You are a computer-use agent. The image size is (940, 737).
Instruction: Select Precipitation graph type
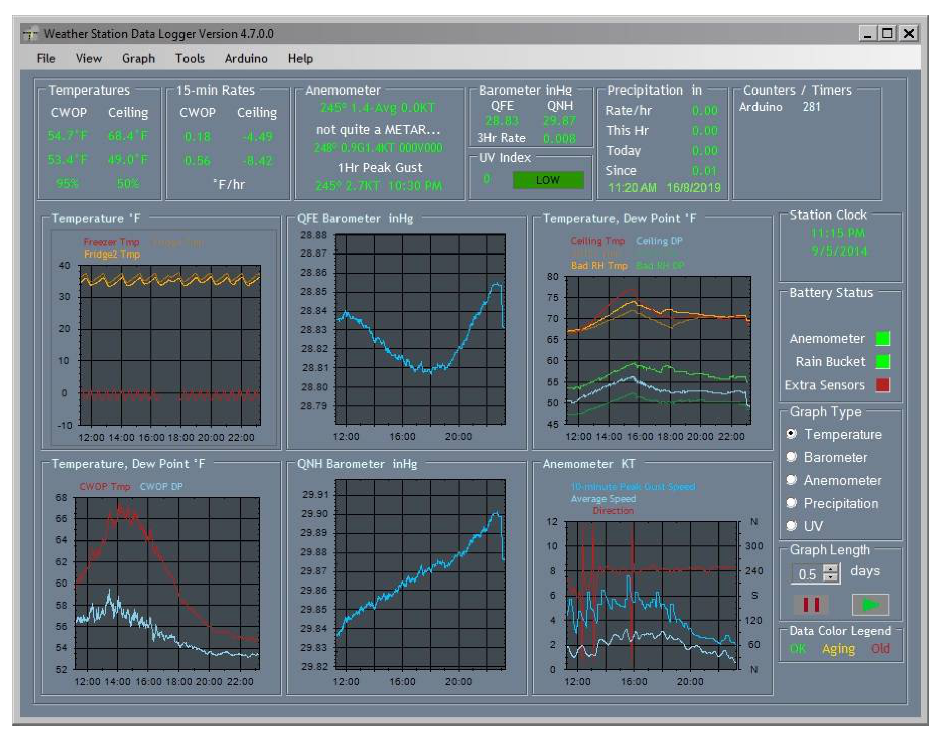791,503
